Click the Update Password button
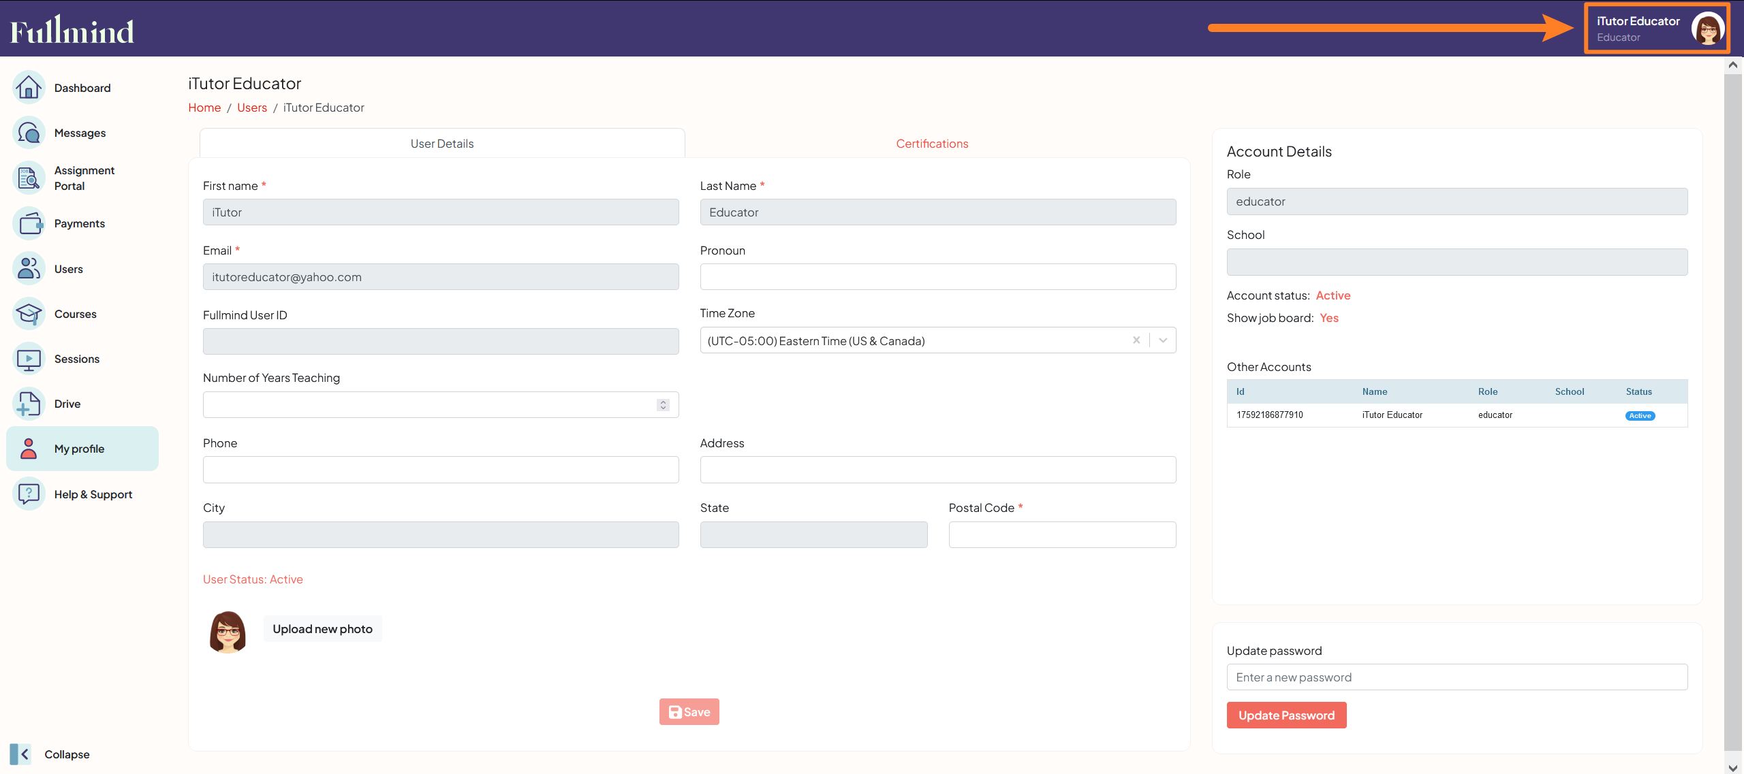1744x774 pixels. [x=1286, y=715]
